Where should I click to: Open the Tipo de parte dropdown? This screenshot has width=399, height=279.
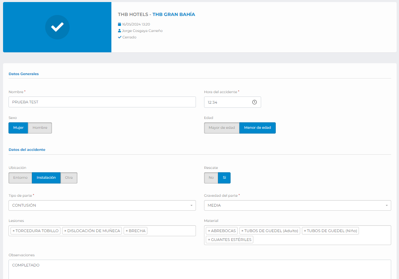(102, 206)
